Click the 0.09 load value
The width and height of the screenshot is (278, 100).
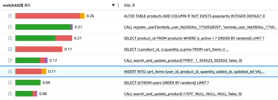click(x=46, y=83)
